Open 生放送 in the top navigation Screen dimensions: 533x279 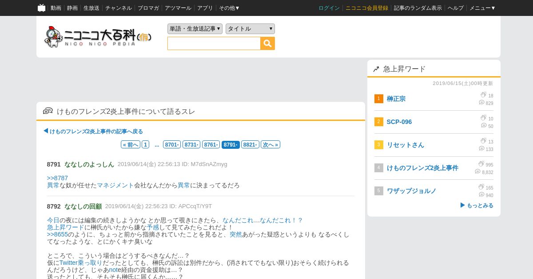point(91,8)
